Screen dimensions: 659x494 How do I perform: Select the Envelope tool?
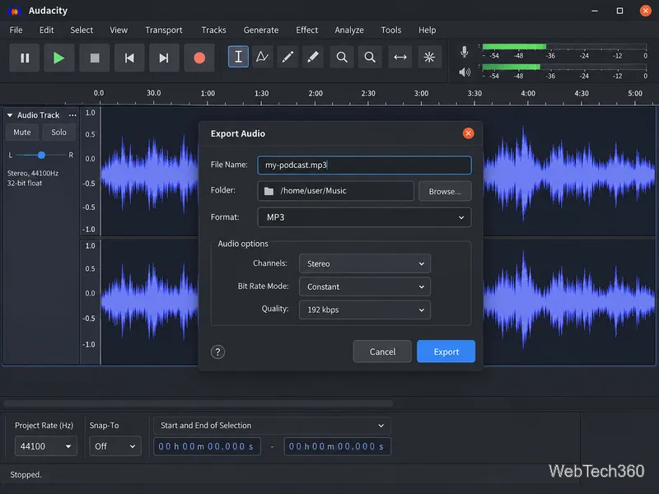coord(262,57)
